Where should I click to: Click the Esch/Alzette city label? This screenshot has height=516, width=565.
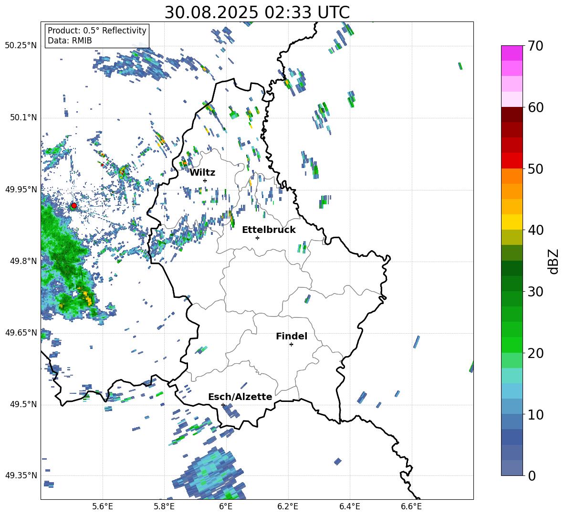coord(240,397)
